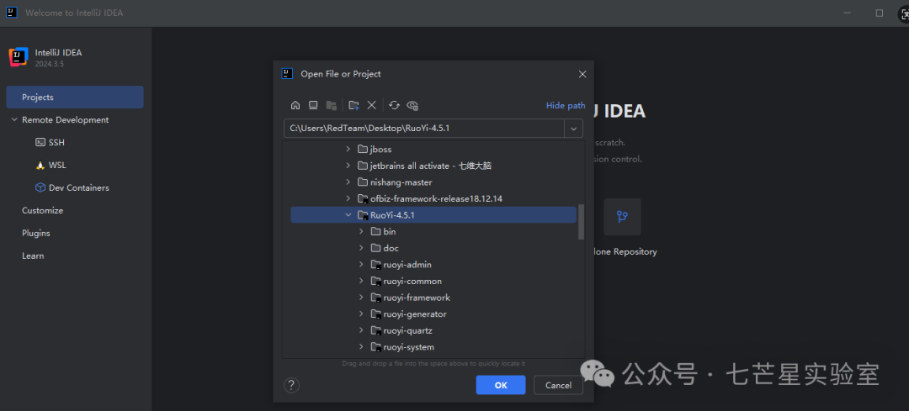Select ruoyi-generator module folder
This screenshot has width=909, height=411.
(x=433, y=314)
